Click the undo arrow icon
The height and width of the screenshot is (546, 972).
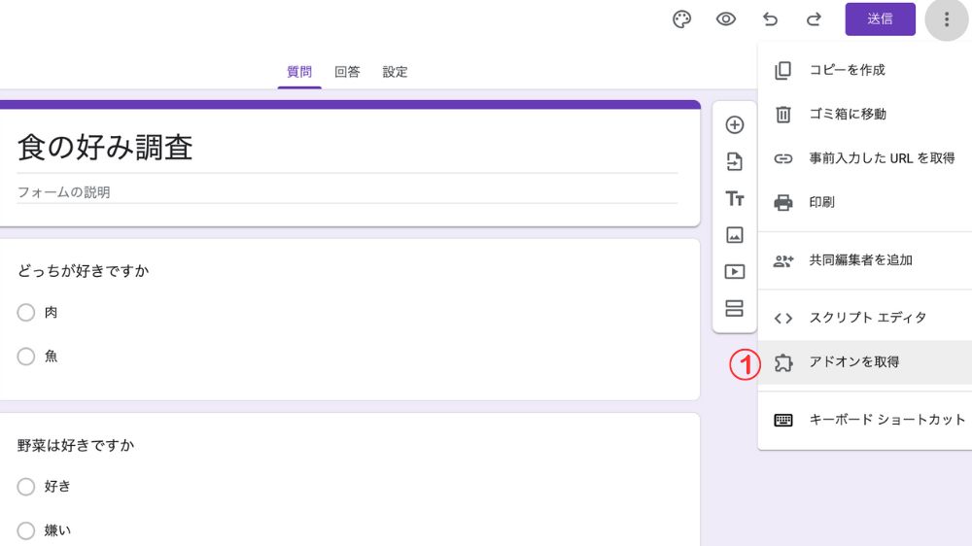pos(770,19)
